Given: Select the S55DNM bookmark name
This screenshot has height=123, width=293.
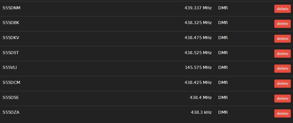Looking at the screenshot, I should point(12,8).
